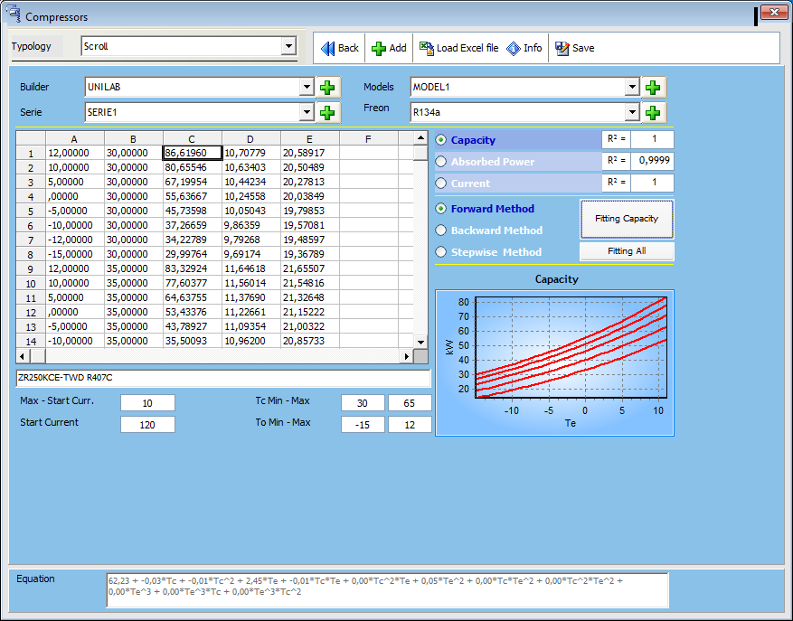Viewport: 793px width, 621px height.
Task: Click the Current R² value field
Action: (653, 183)
